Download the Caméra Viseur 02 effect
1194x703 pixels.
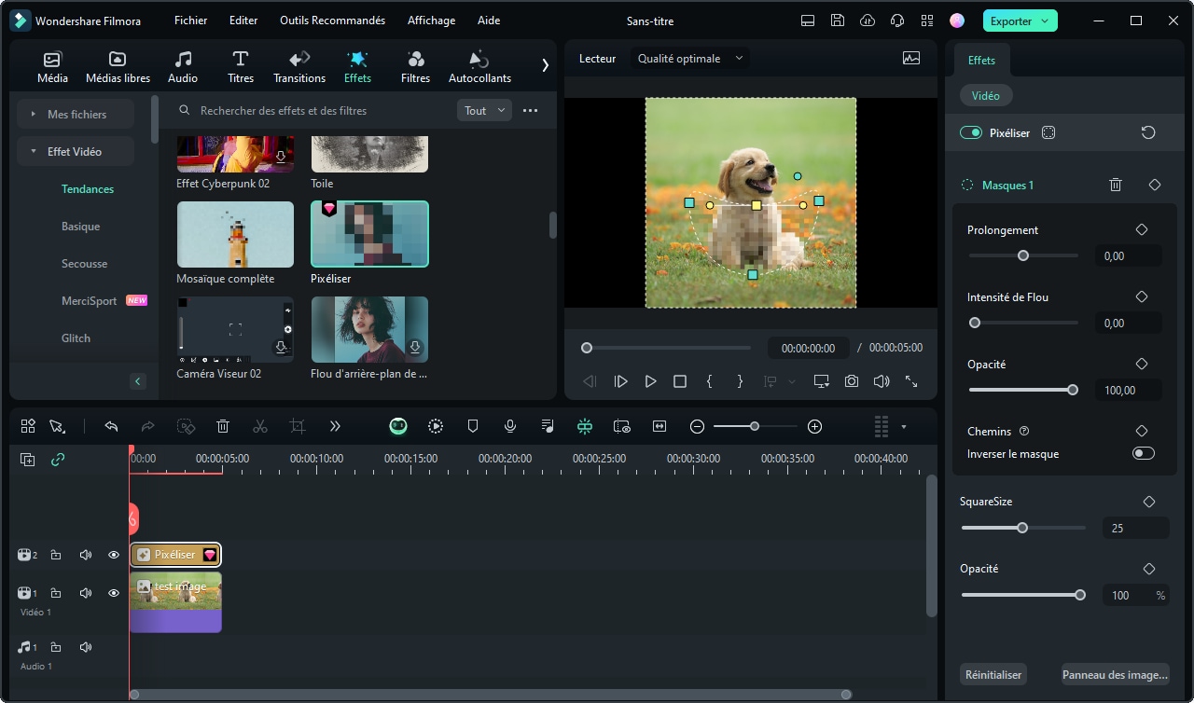tap(281, 348)
